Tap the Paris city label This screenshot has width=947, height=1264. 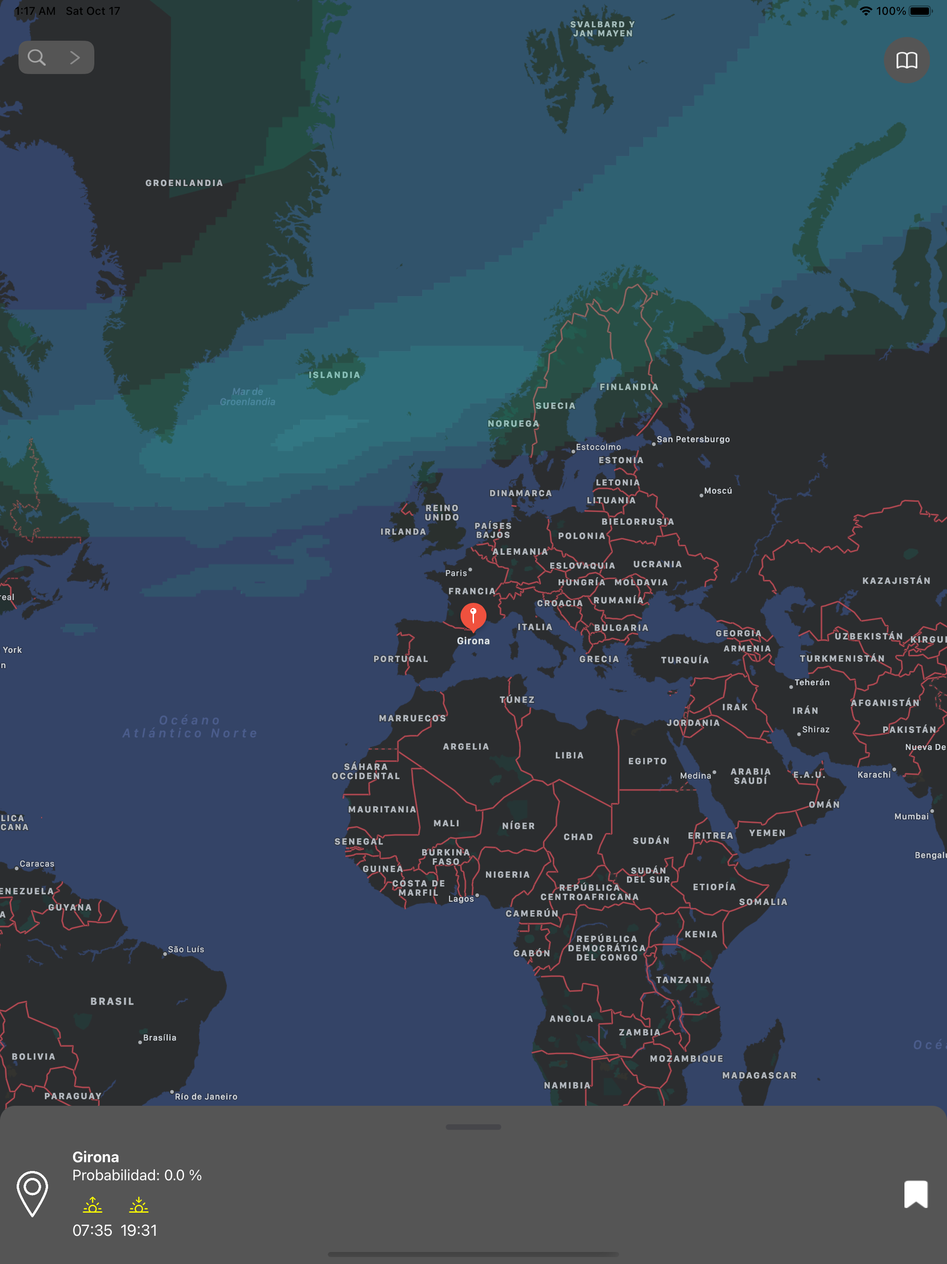click(456, 573)
